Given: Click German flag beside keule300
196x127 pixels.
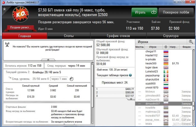Looking at the screenshot, I should 166,63.
